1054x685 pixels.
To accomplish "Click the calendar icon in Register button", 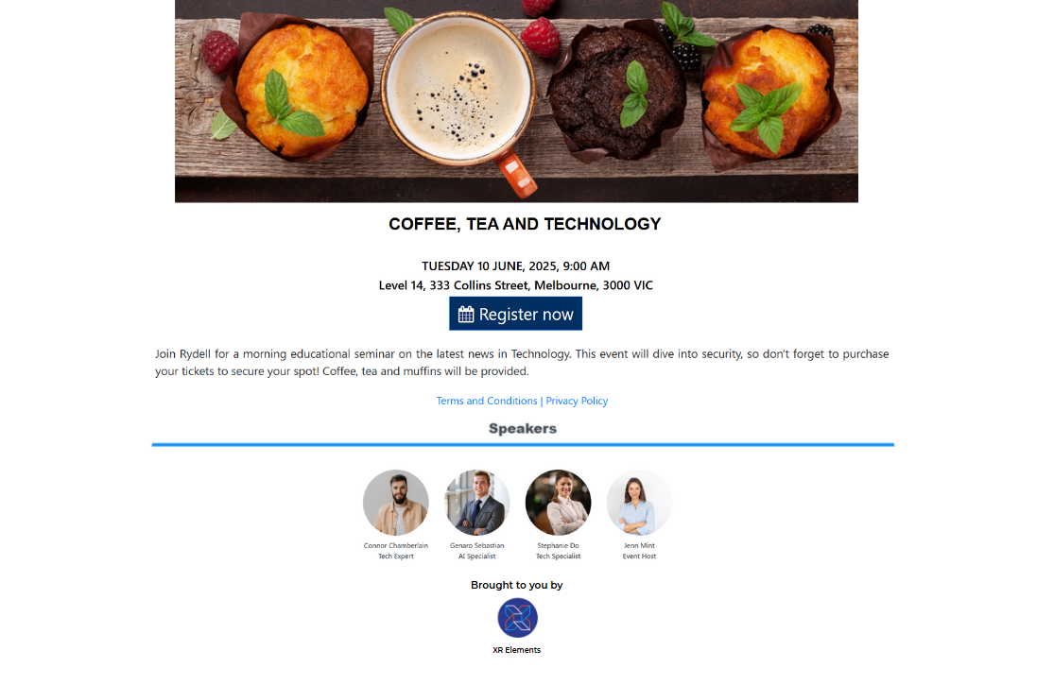I will point(466,315).
